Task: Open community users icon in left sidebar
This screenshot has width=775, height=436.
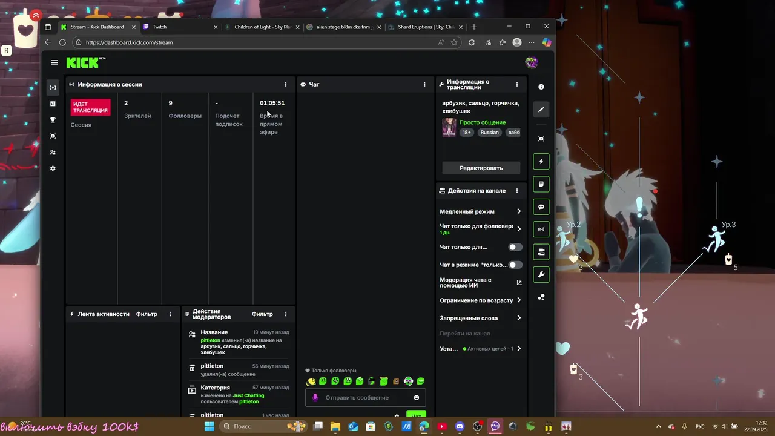Action: pos(53,152)
